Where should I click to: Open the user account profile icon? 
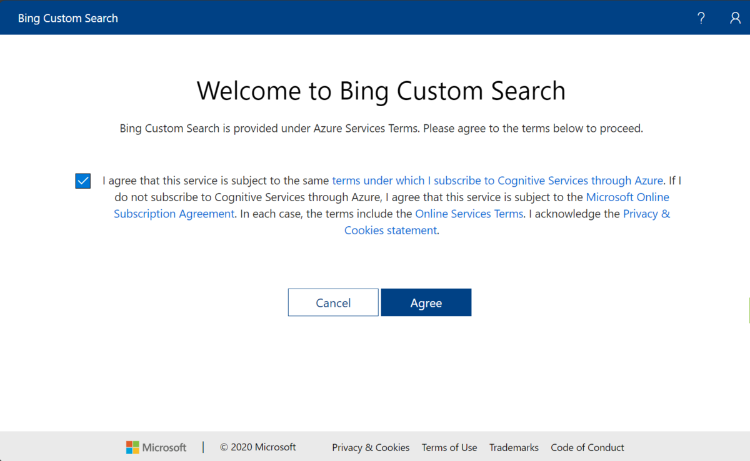[735, 18]
